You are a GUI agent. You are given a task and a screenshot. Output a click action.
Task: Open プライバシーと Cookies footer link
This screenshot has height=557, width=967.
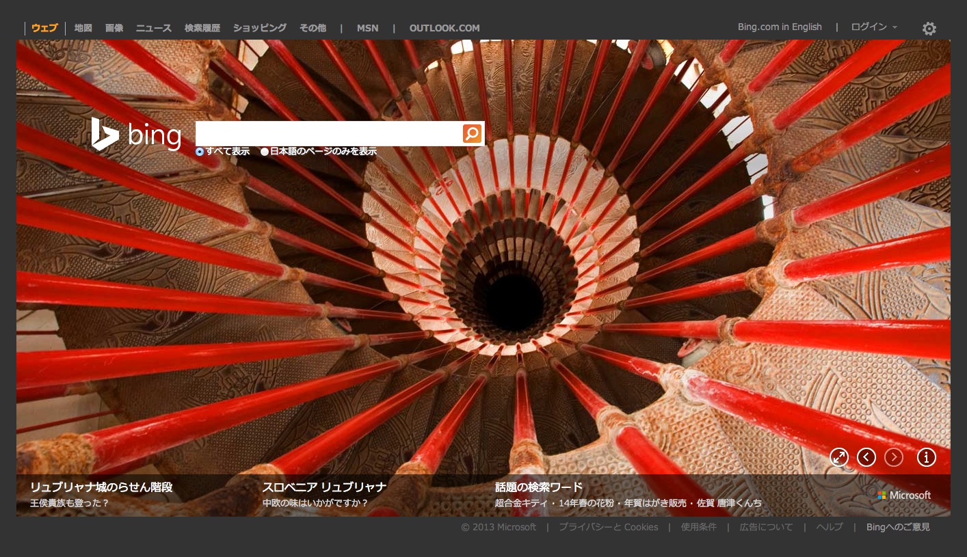pyautogui.click(x=608, y=527)
